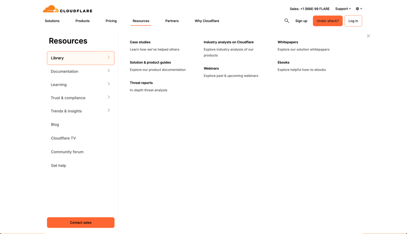Visit the Community forum link
The height and width of the screenshot is (234, 407).
coord(67,152)
